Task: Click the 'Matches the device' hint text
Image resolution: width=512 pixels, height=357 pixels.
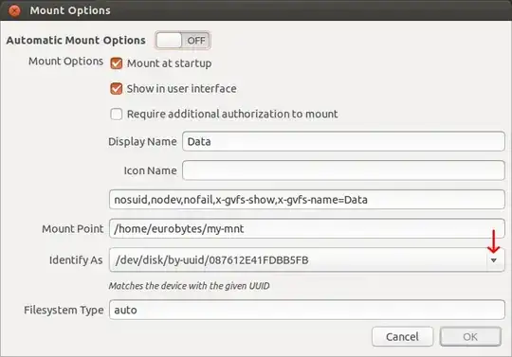Action: [x=189, y=286]
